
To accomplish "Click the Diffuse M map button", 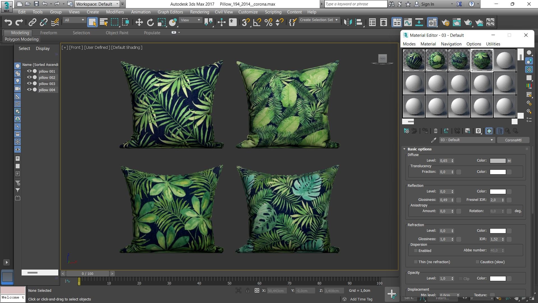I will pos(509,161).
